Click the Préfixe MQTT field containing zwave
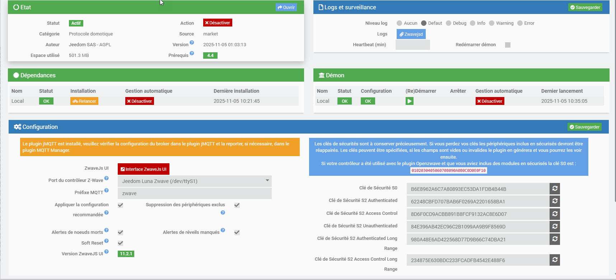This screenshot has width=616, height=280. point(195,193)
